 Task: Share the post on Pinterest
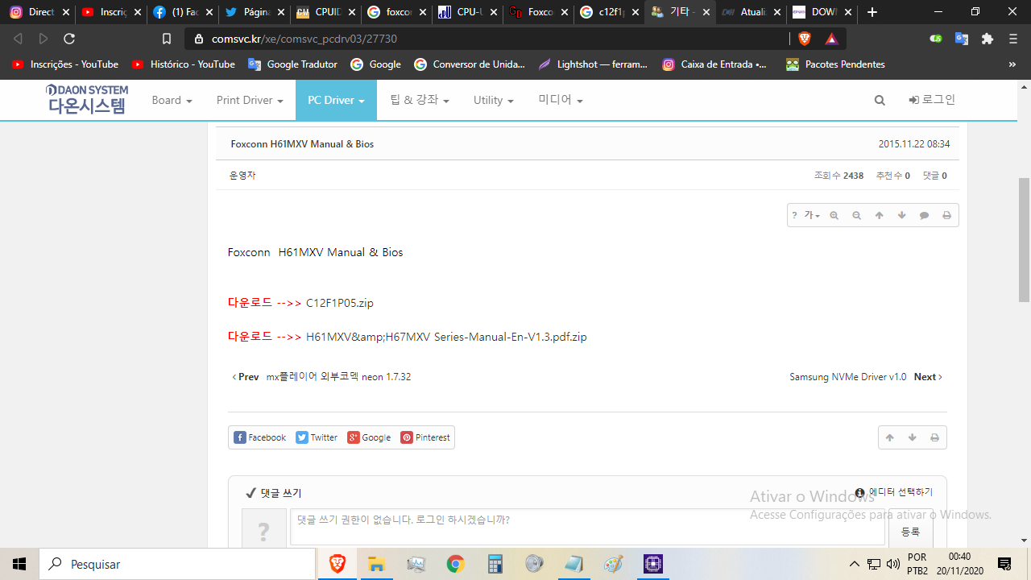coord(426,437)
